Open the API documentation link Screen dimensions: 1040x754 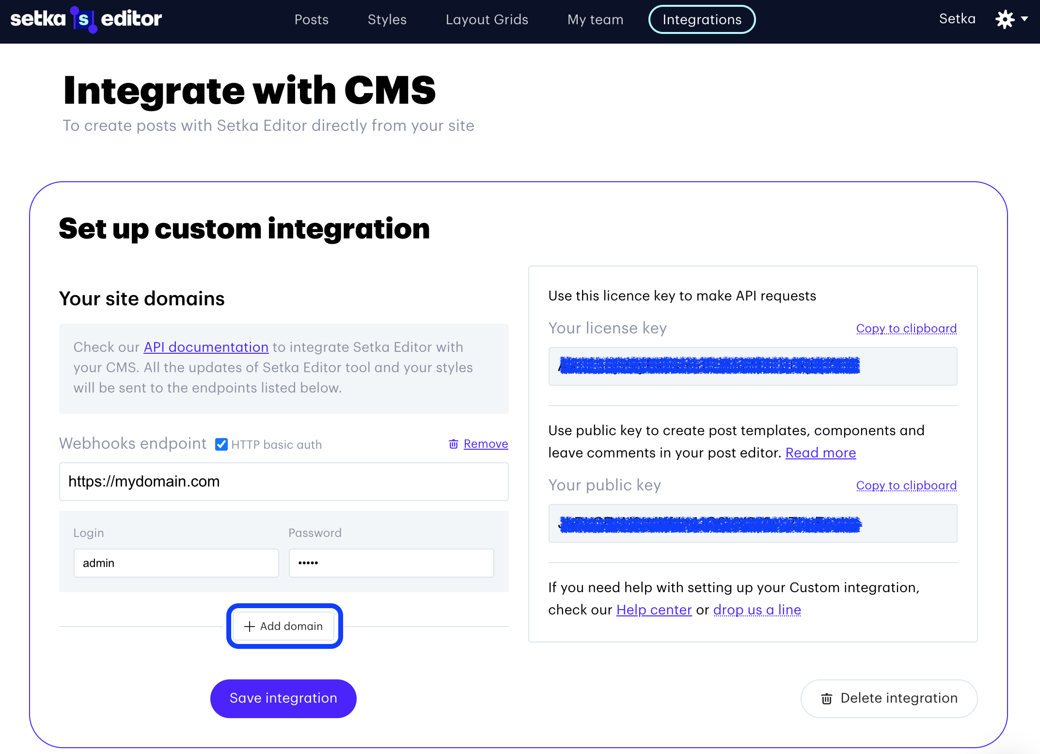(x=206, y=347)
